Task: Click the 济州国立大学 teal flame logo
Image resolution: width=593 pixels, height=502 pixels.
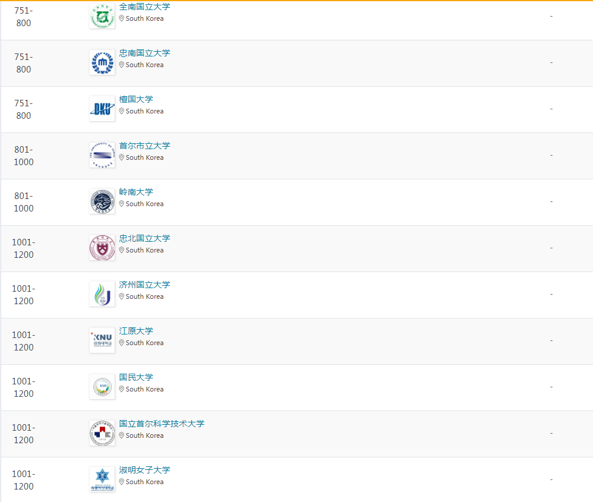Action: pyautogui.click(x=102, y=293)
